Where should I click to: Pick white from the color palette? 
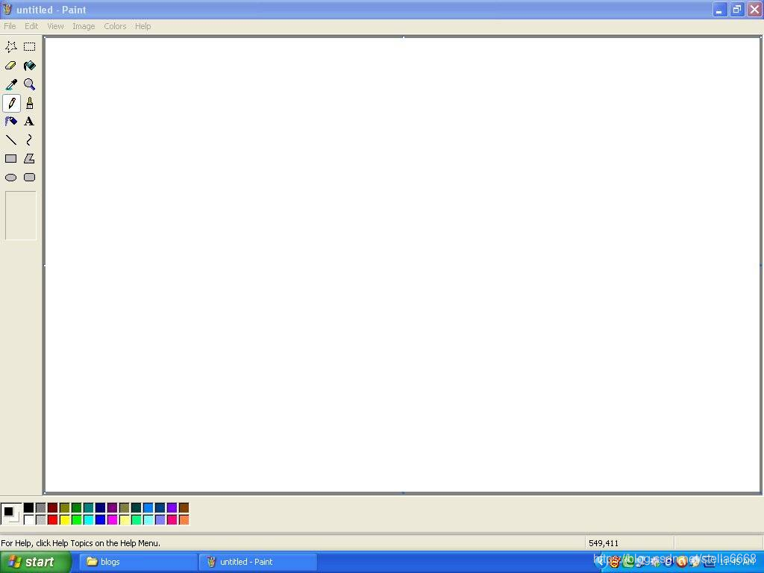tap(29, 520)
